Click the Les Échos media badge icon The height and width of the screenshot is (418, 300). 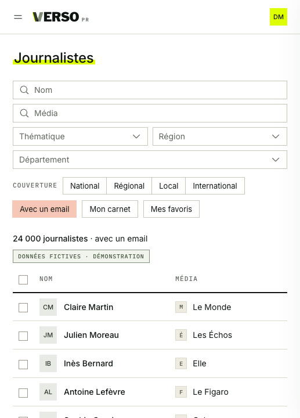pyautogui.click(x=181, y=335)
